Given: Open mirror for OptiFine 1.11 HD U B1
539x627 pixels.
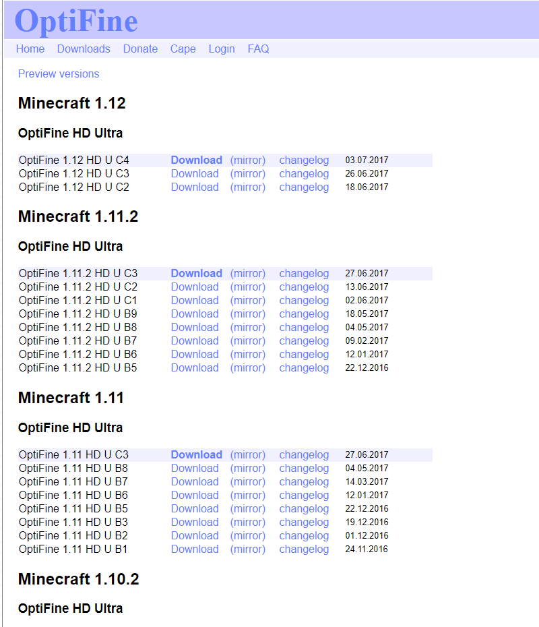Looking at the screenshot, I should [x=248, y=549].
